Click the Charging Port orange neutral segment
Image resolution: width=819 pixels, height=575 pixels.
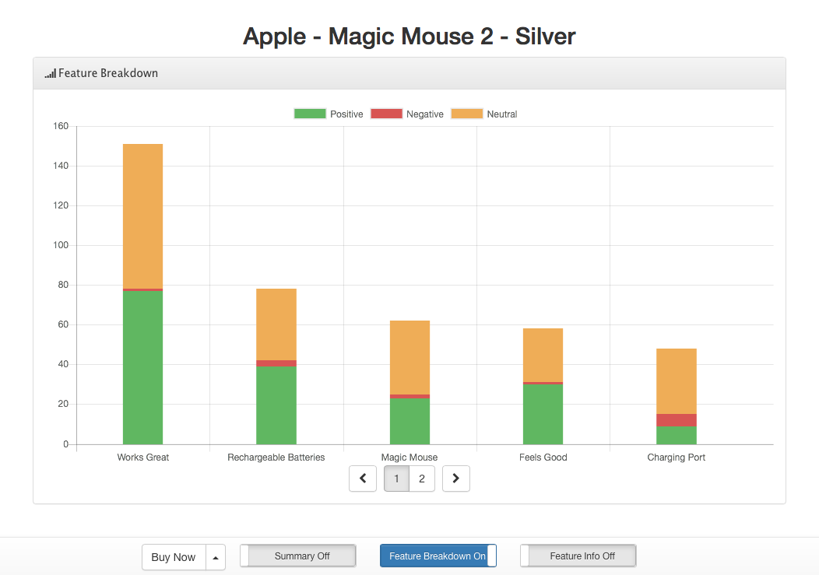(x=677, y=381)
